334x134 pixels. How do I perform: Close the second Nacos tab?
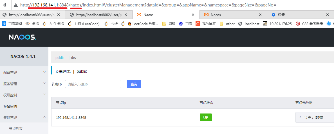click(260, 15)
